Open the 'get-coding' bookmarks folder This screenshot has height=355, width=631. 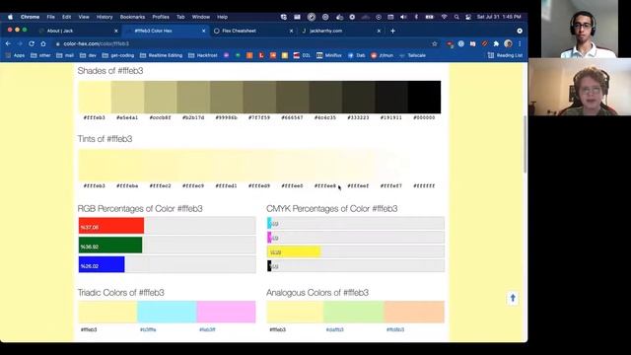pos(118,55)
